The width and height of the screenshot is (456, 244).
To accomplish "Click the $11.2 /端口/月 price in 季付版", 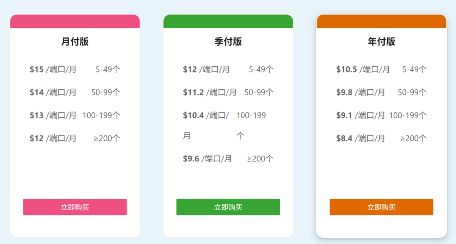I will [x=209, y=92].
